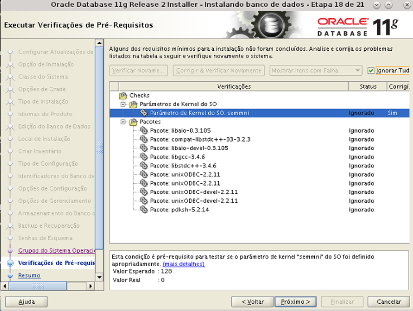The height and width of the screenshot is (311, 413).
Task: Click the Checks root label
Action: [139, 96]
